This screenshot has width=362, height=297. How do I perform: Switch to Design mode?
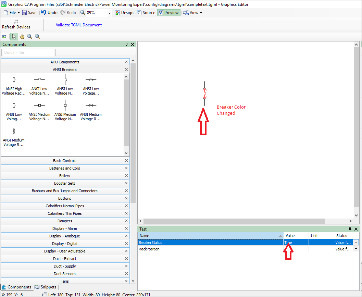coord(124,13)
